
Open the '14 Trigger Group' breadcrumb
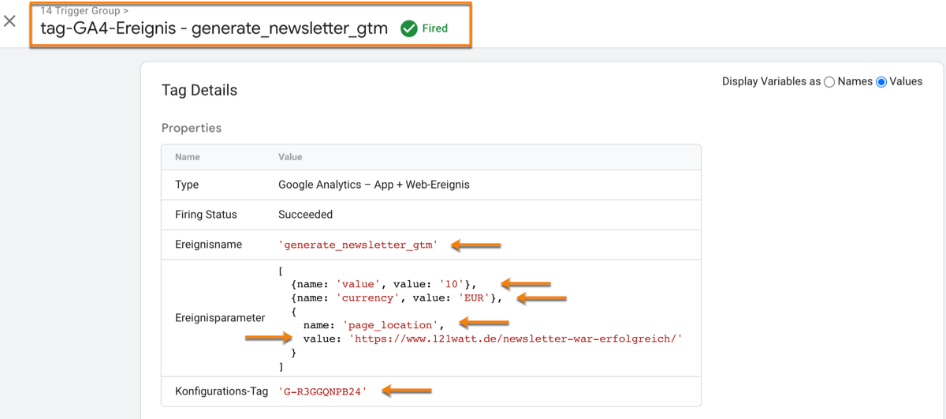(x=84, y=11)
